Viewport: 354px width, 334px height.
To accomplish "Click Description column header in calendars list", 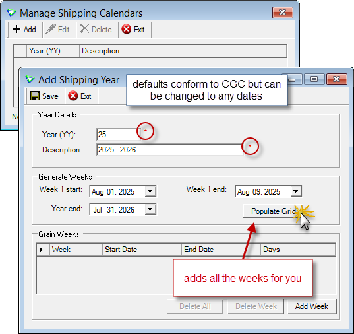I will point(183,51).
